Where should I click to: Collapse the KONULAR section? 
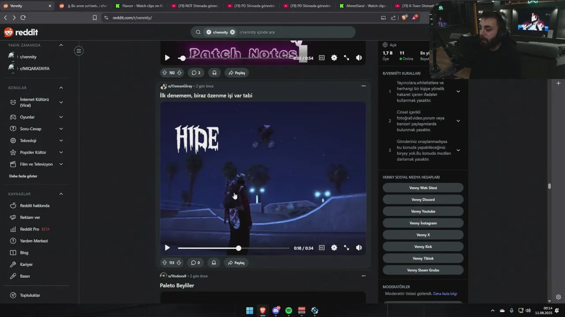click(61, 88)
